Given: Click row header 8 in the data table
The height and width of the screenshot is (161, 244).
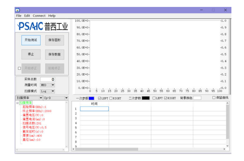Looking at the screenshot, I should (x=76, y=142).
